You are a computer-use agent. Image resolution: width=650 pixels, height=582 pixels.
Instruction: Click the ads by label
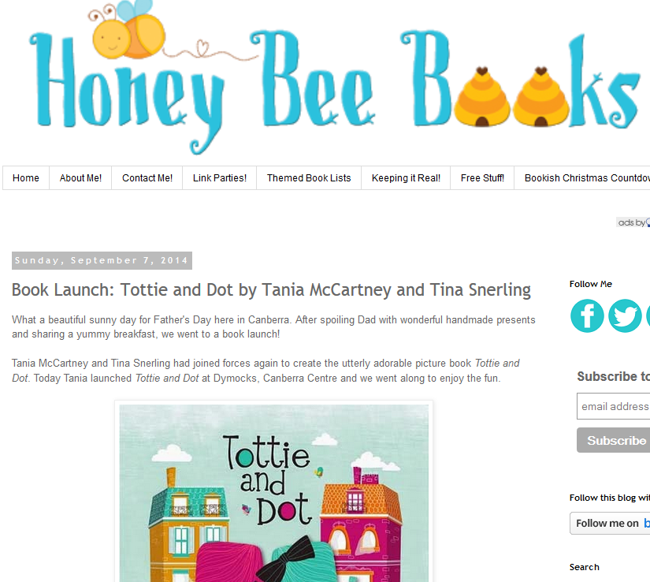coord(633,222)
